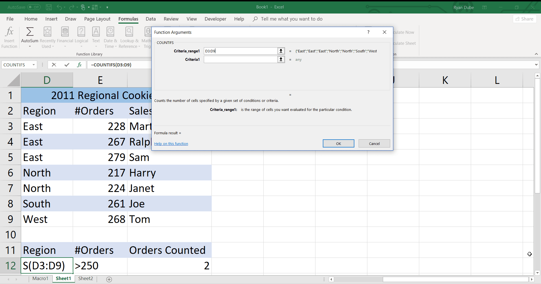Collapse dialog via Criteria1 range selector icon

pyautogui.click(x=281, y=59)
